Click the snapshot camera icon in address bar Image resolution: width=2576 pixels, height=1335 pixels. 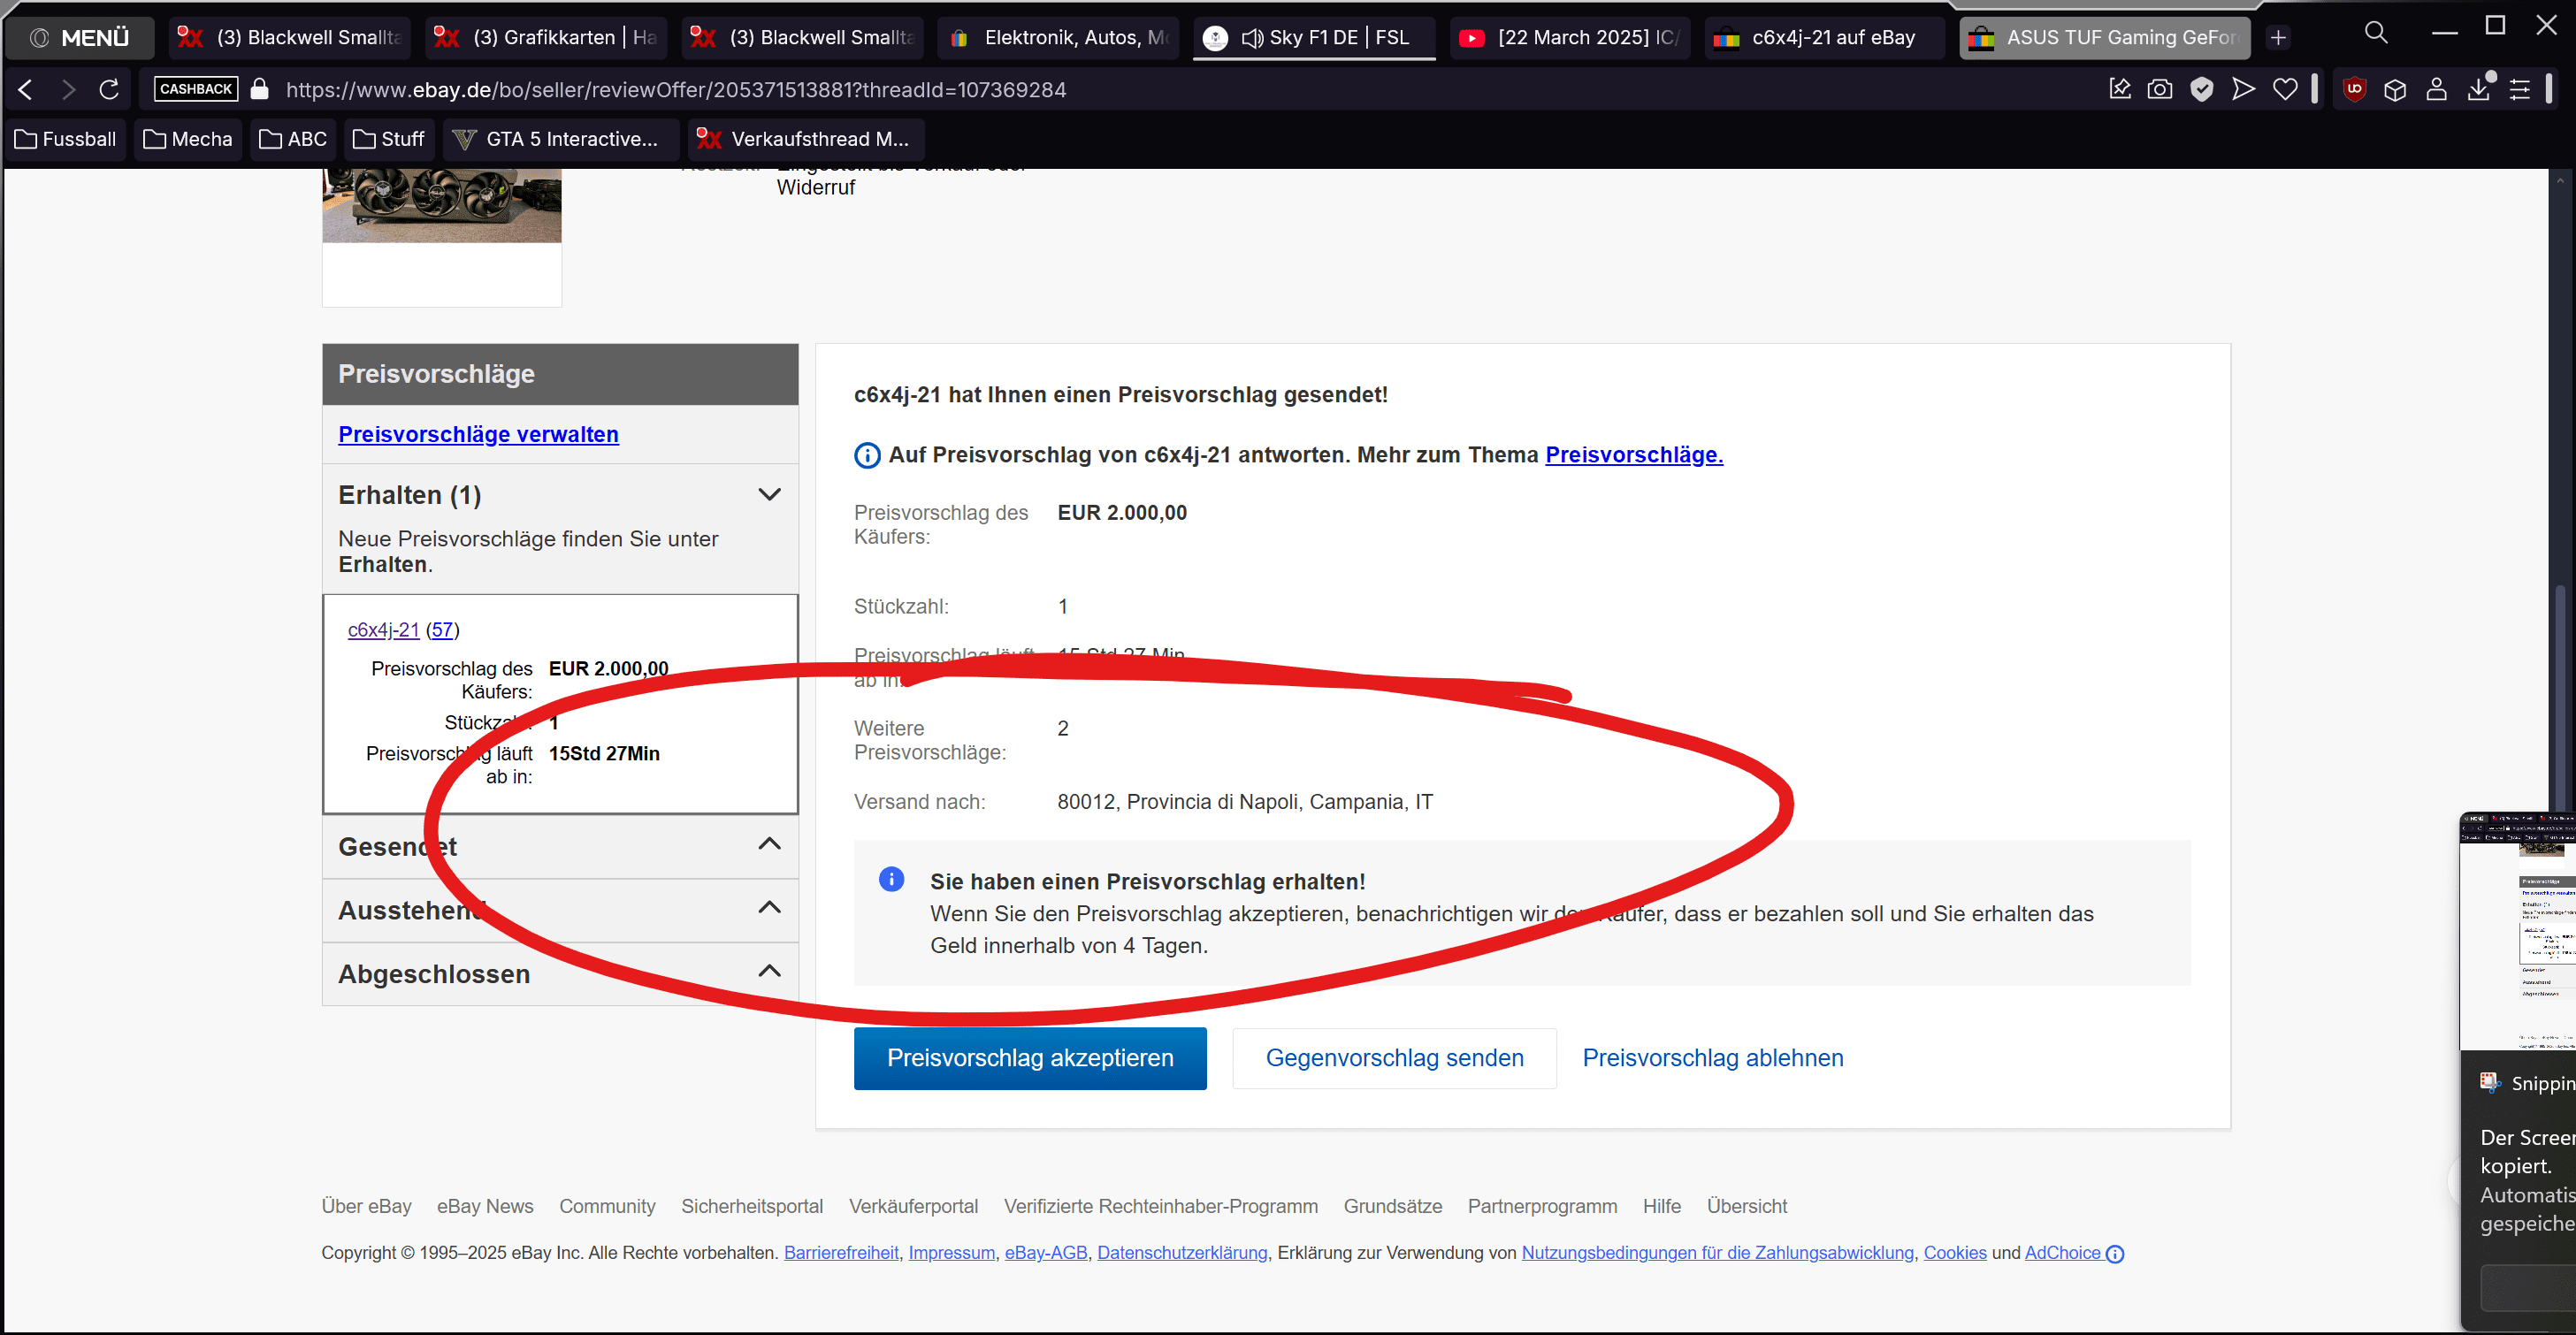(2160, 90)
